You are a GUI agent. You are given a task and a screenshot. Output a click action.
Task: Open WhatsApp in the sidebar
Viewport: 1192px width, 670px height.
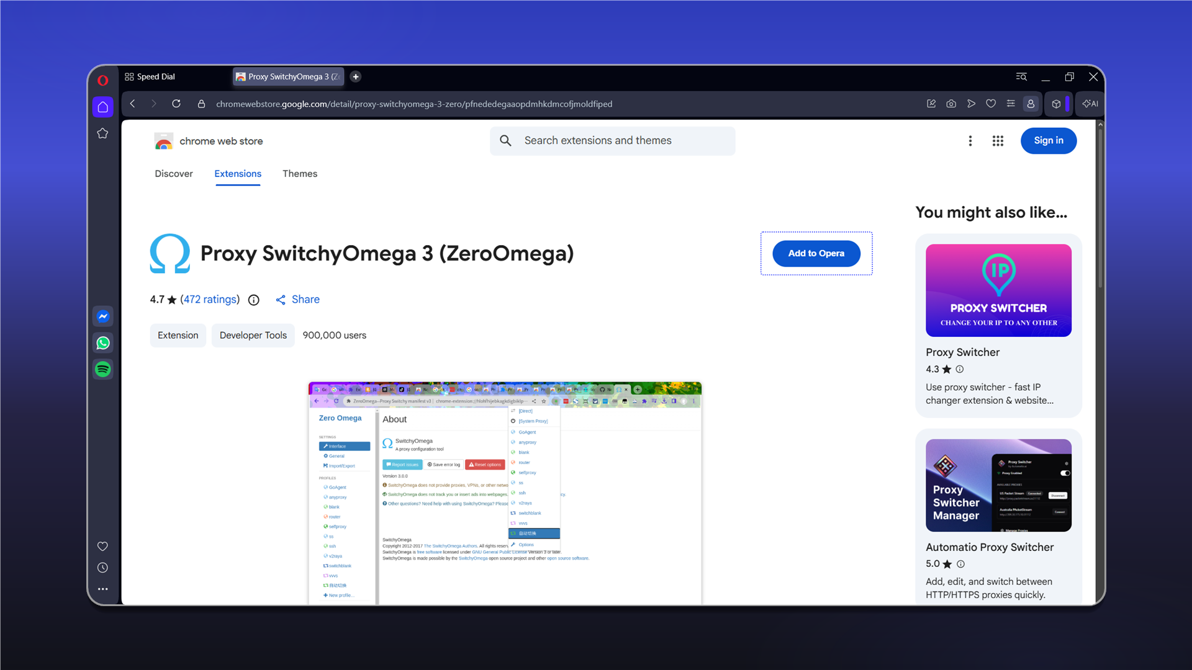pos(103,343)
